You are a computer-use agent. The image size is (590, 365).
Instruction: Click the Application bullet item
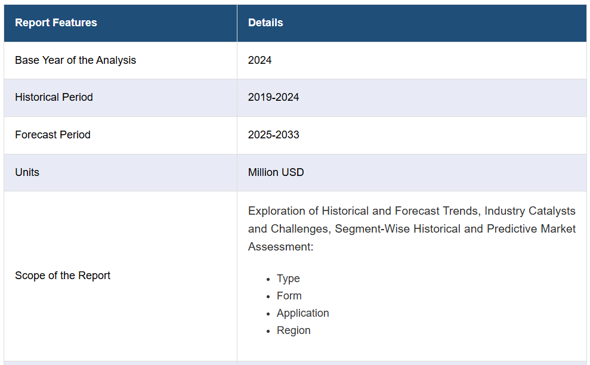tap(303, 313)
